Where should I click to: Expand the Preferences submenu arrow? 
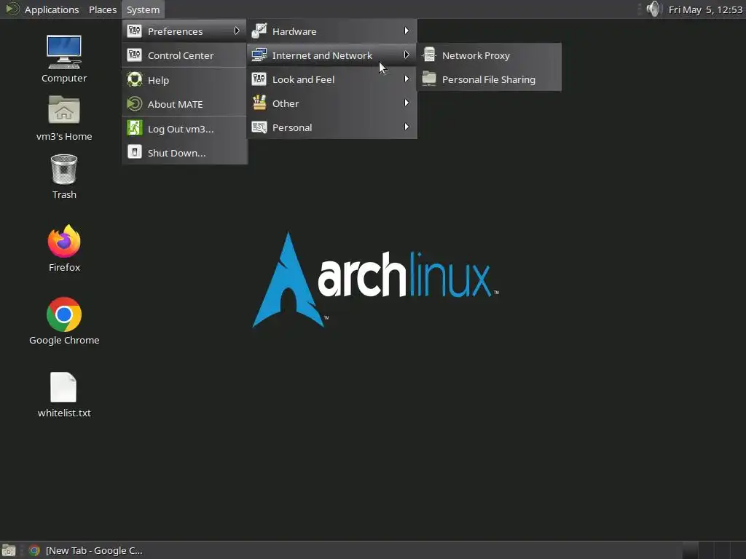(x=237, y=31)
